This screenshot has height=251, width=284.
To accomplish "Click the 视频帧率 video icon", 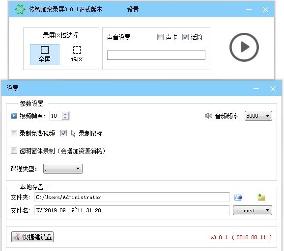I will coord(14,116).
